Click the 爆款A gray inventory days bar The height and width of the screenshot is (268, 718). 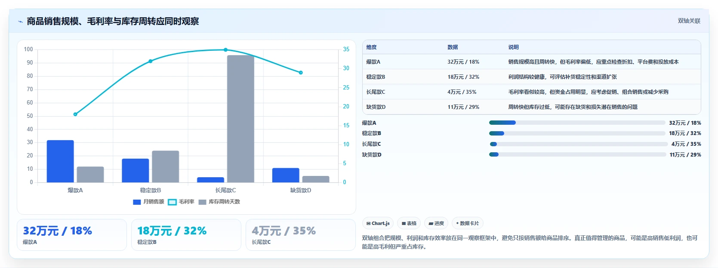(90, 175)
